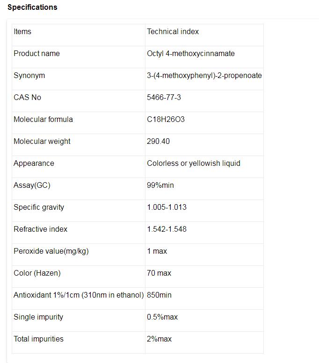This screenshot has width=319, height=363.
Task: Select the Color (Hazen) label
Action: [37, 273]
